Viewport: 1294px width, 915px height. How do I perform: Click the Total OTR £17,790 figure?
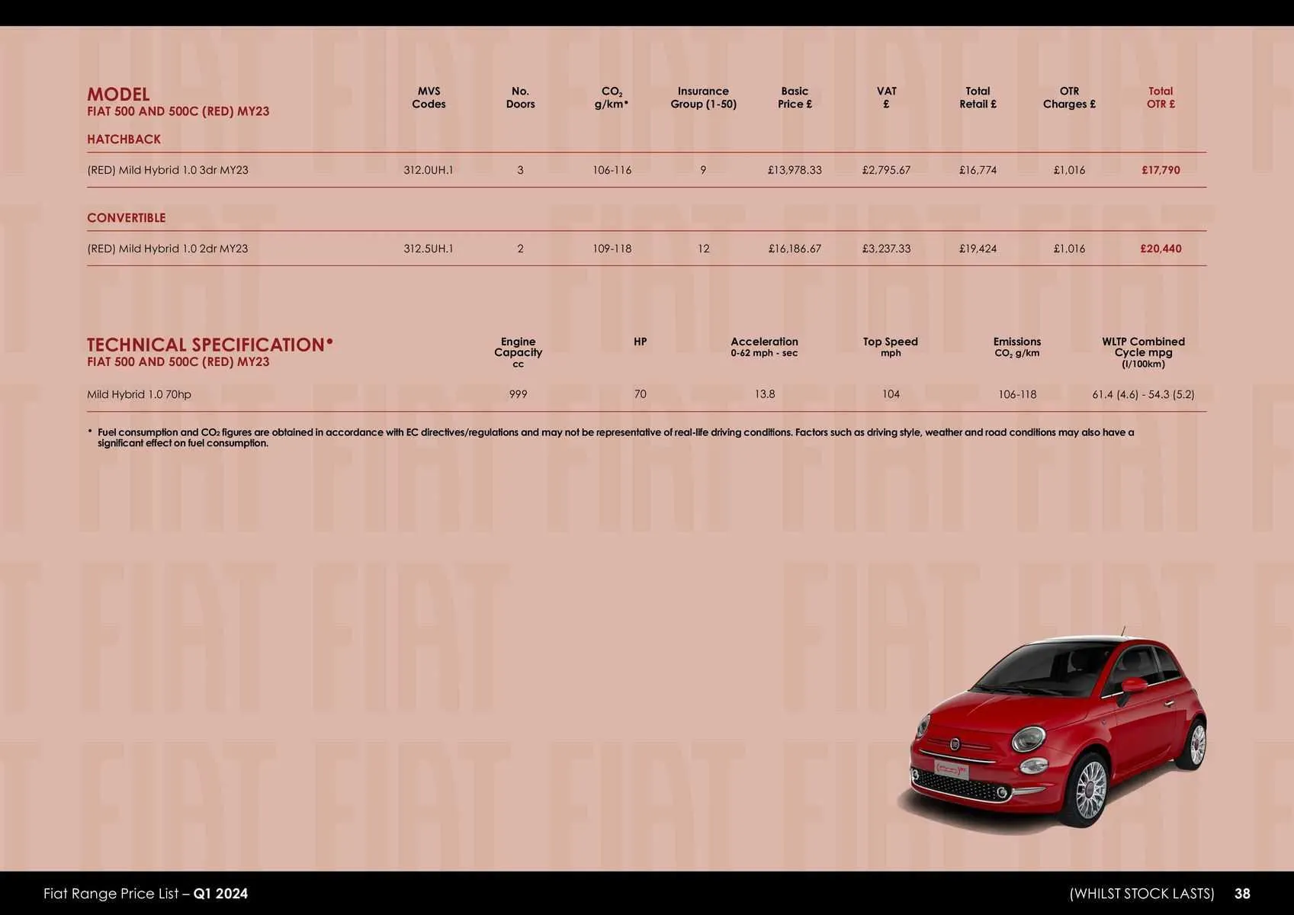coord(1160,170)
